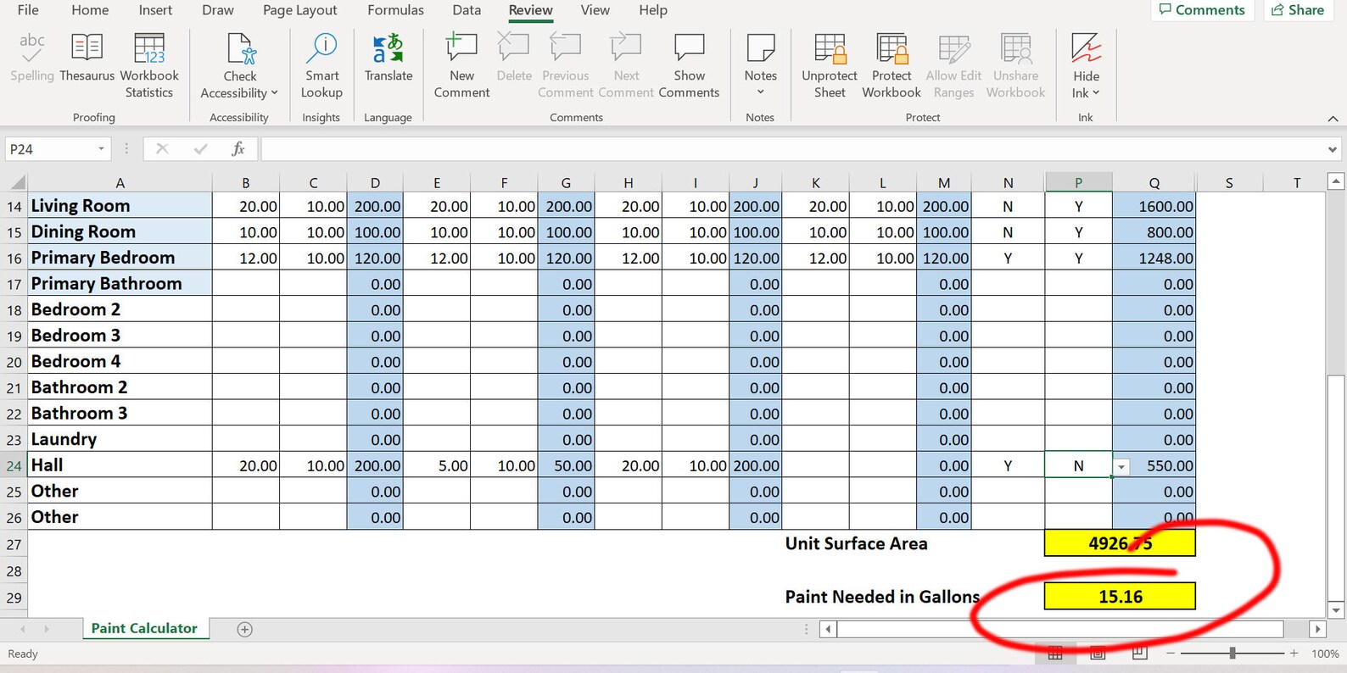Open the Notes menu
The image size is (1347, 673).
click(760, 66)
